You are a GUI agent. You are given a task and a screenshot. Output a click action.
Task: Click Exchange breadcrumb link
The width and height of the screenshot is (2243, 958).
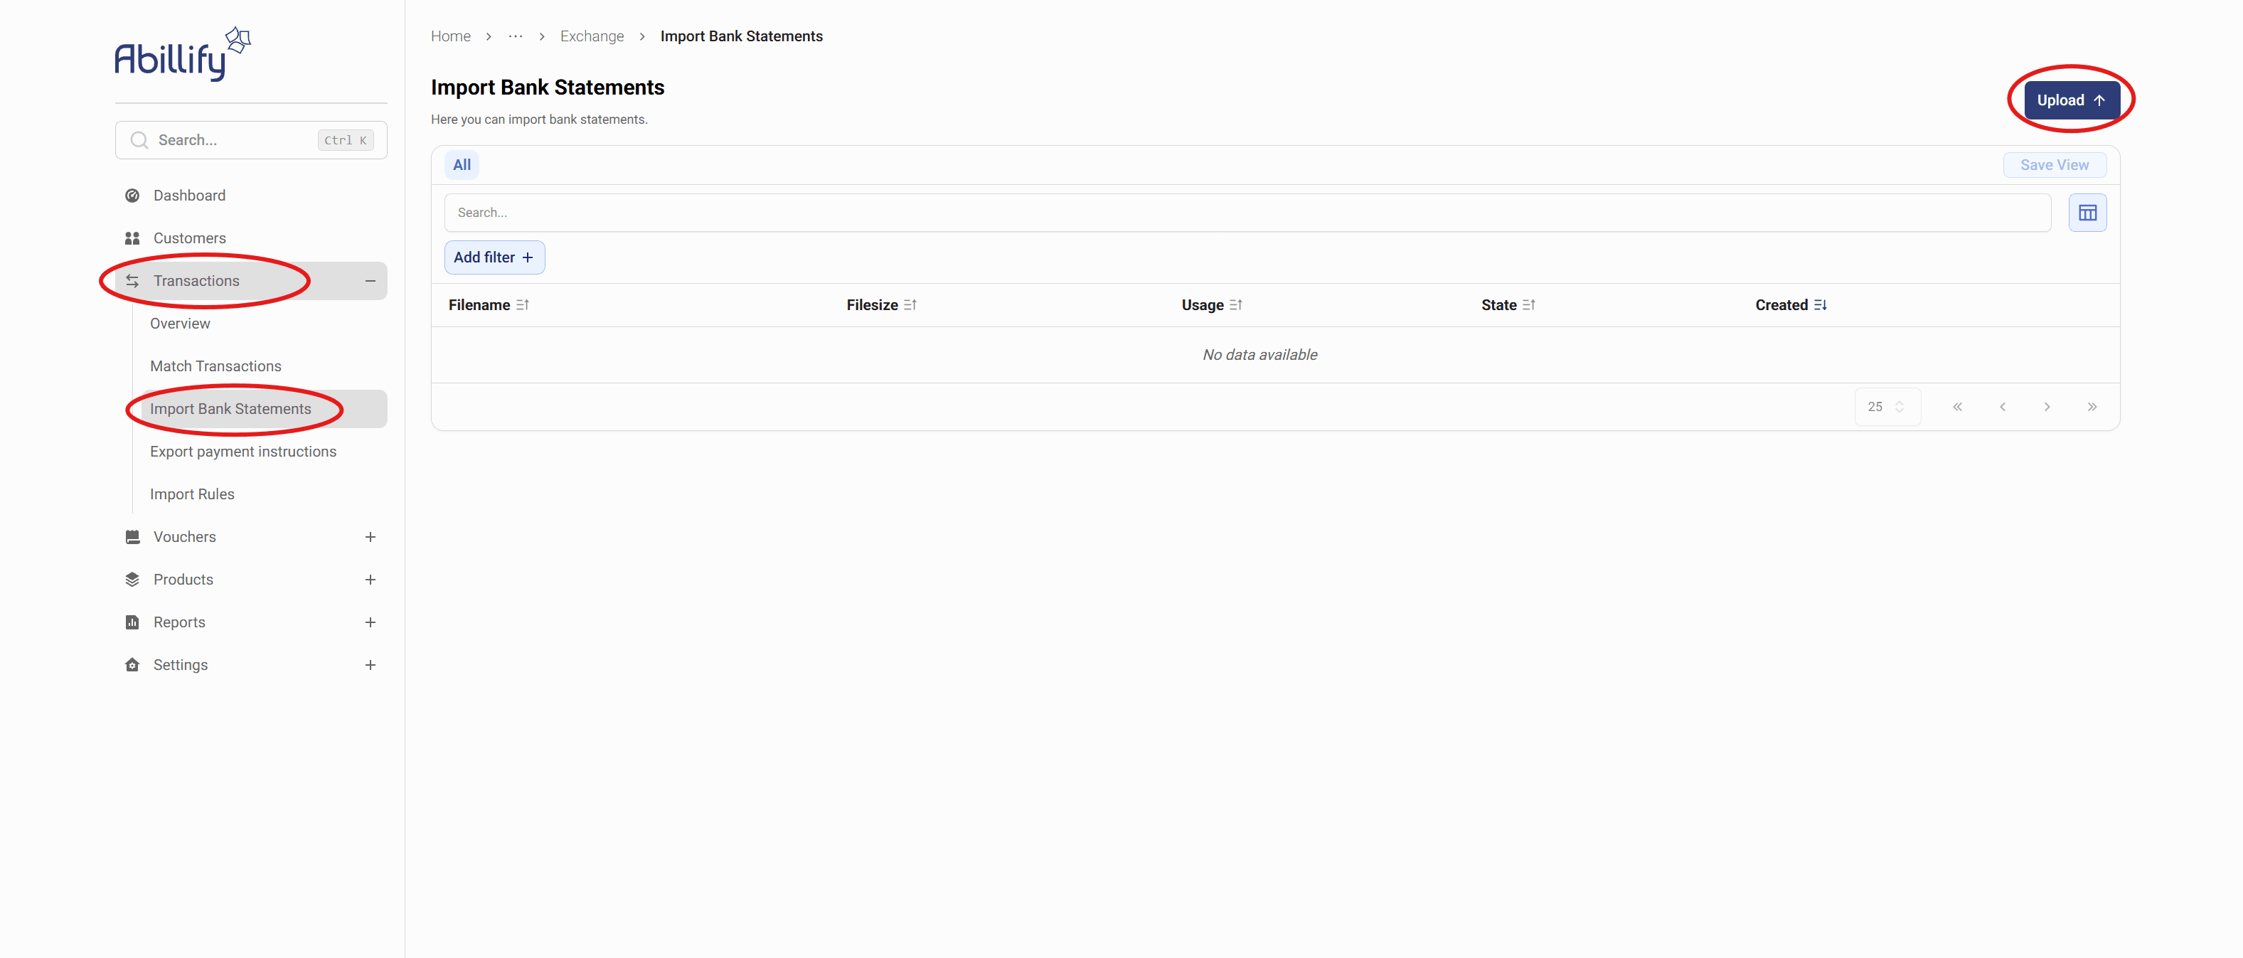pos(591,36)
